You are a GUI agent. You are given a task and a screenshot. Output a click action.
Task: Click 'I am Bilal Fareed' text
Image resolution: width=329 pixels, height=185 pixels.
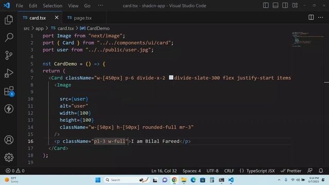pyautogui.click(x=155, y=141)
